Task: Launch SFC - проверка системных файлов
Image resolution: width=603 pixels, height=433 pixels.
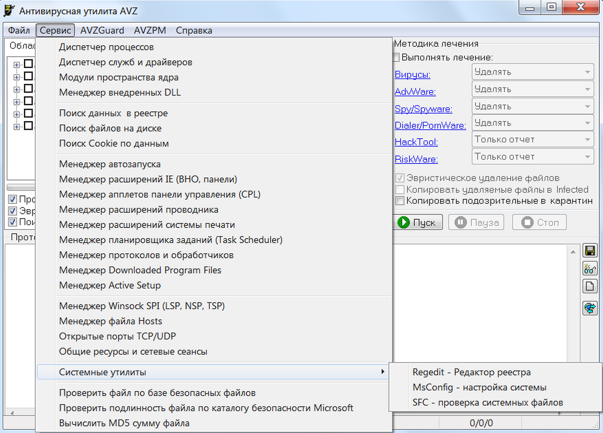Action: pos(495,402)
